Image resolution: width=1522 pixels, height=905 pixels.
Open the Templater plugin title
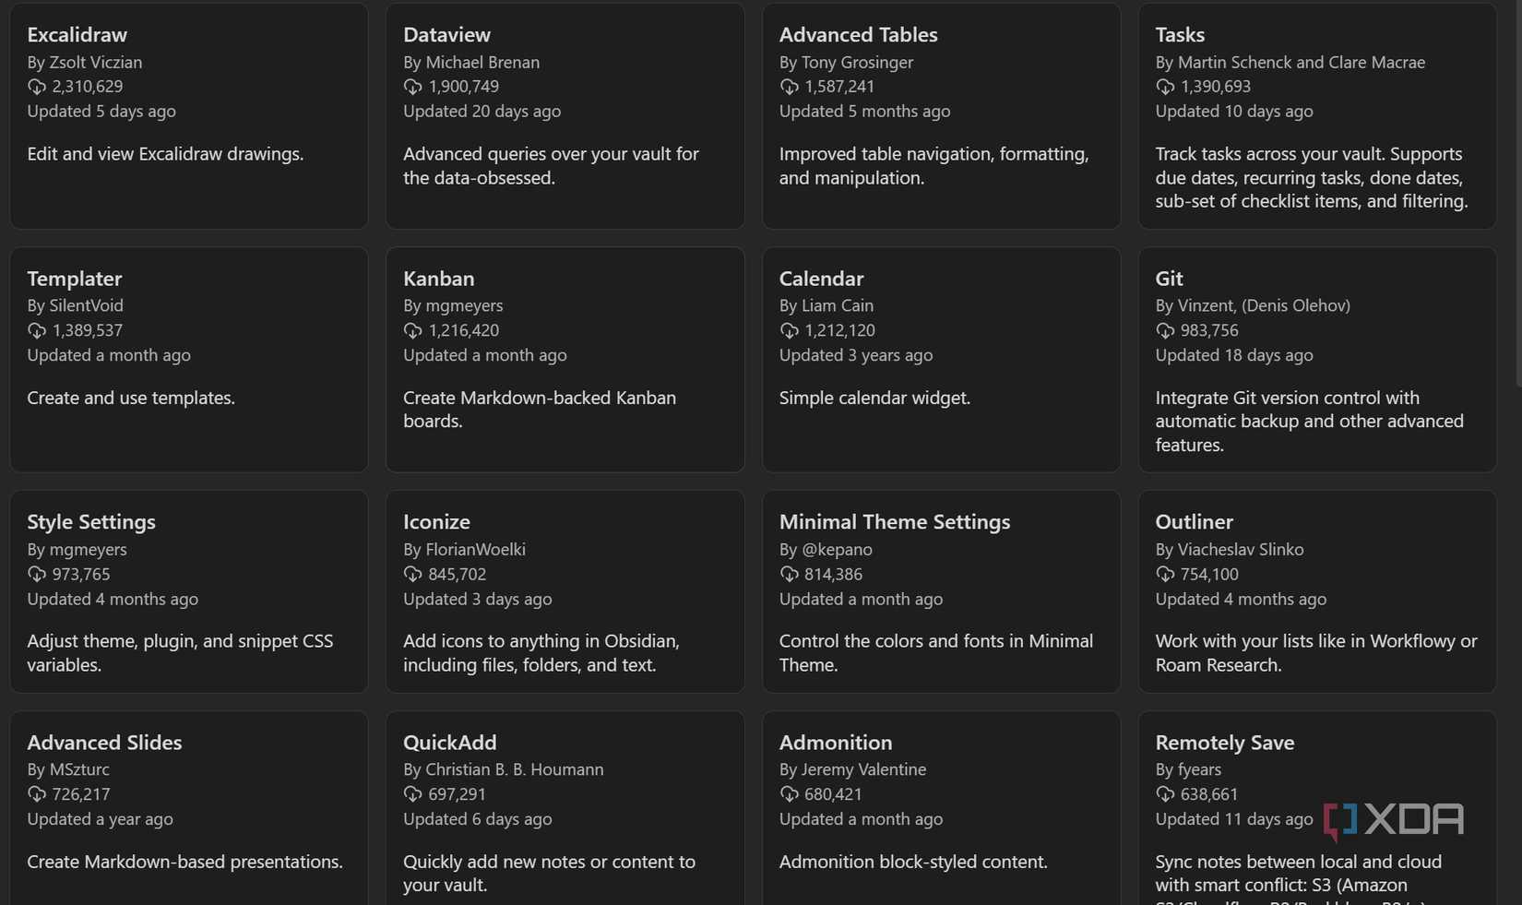(75, 279)
